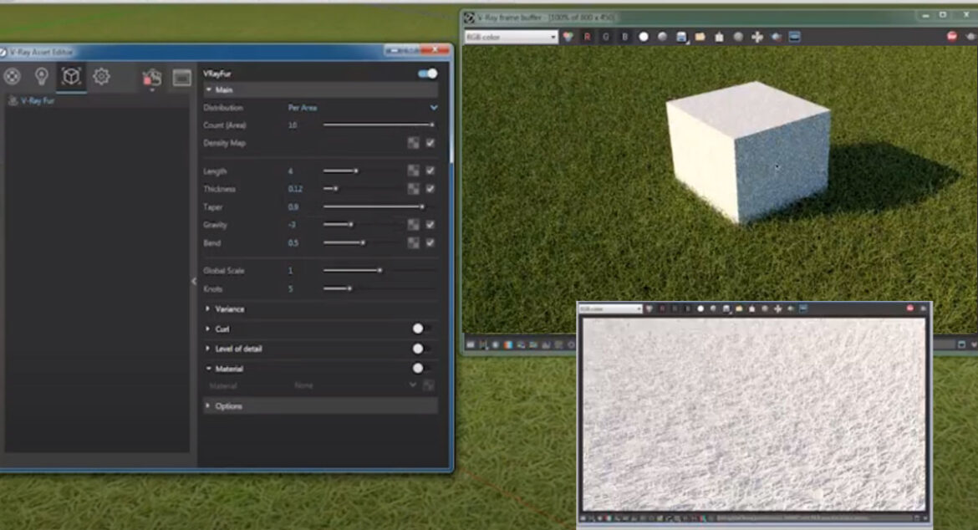The image size is (978, 530).
Task: Open the Lights tab icon
Action: pyautogui.click(x=41, y=77)
